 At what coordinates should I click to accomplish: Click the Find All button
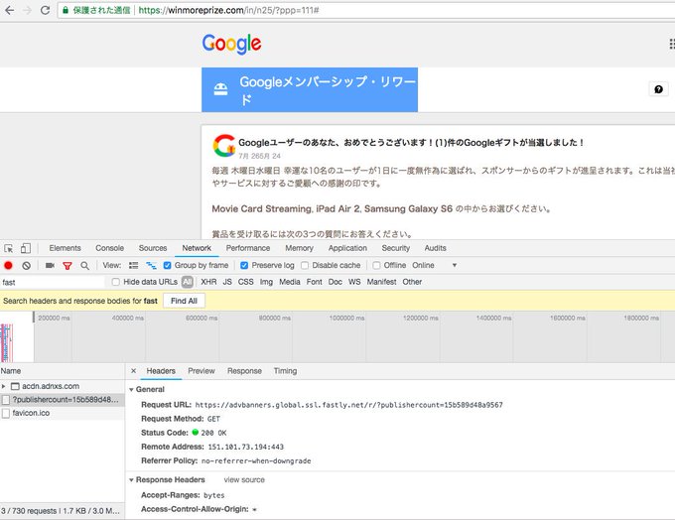coord(184,301)
